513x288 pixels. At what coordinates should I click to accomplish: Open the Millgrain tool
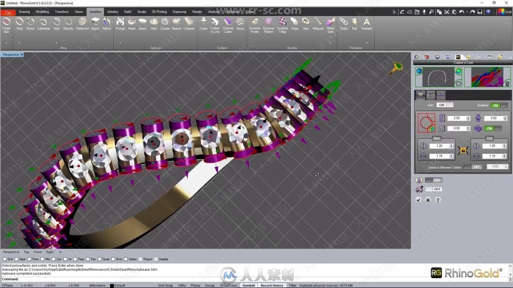318,24
